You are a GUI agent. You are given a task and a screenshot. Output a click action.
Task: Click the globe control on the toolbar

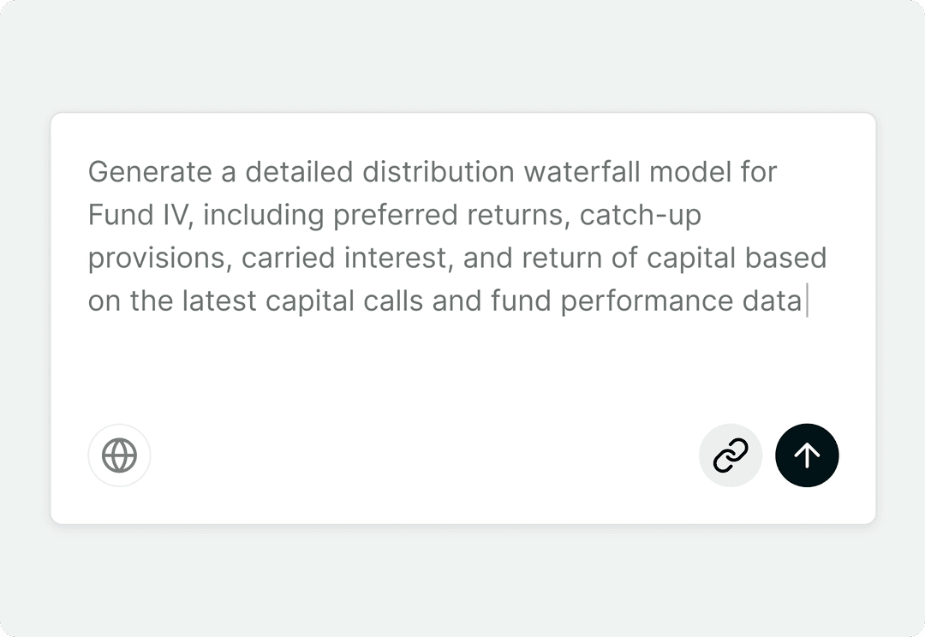pyautogui.click(x=119, y=455)
